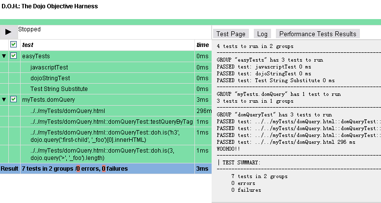Click the 'TEST SUMMARY:' log line
Viewport: 381px width, 203px height.
pos(241,162)
